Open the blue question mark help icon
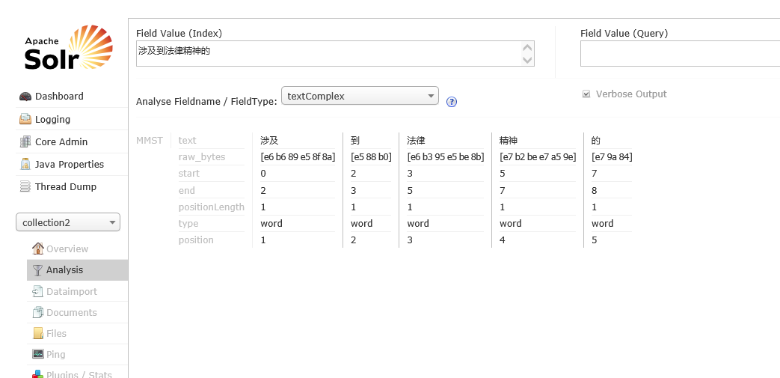Image resolution: width=780 pixels, height=378 pixels. 452,102
